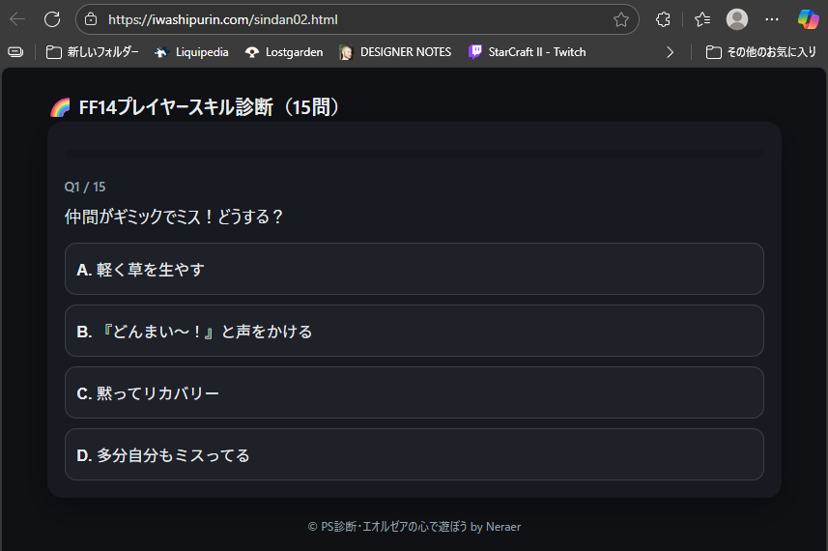Click the site info lock icon
The image size is (828, 551).
[91, 19]
